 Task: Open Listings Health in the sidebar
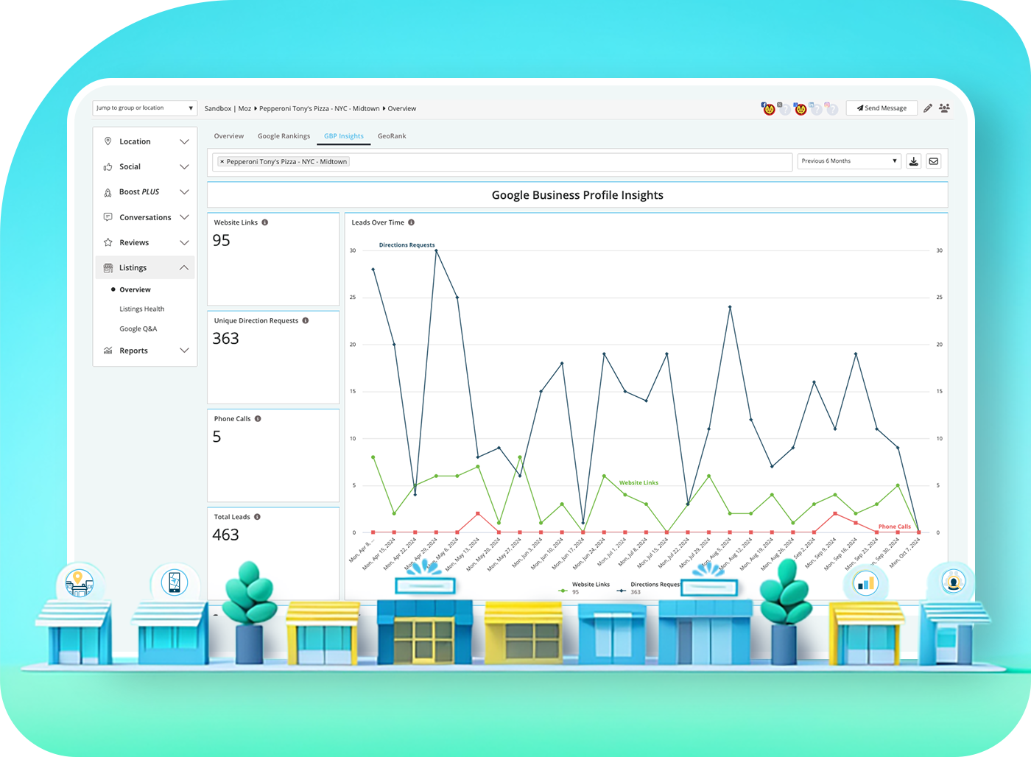pos(142,309)
